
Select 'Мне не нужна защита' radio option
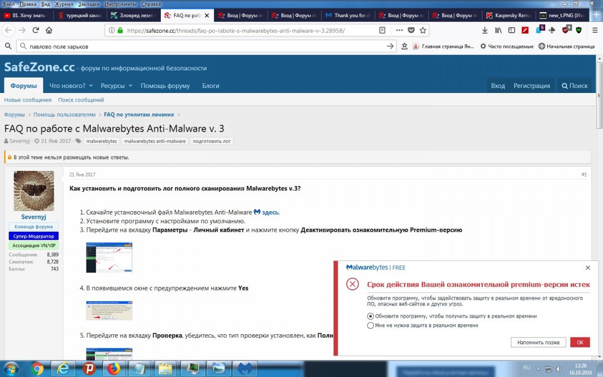[371, 325]
